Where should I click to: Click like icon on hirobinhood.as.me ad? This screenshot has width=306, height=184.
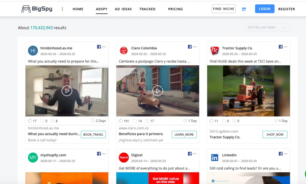[x=30, y=121]
